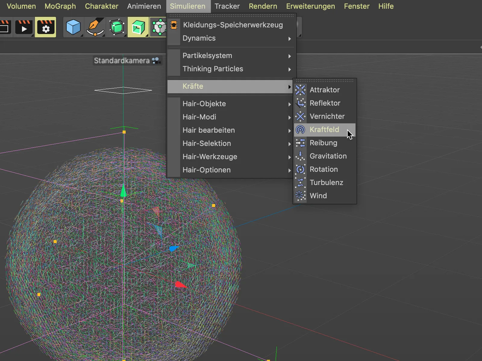Screen dimensions: 482x361
Task: Choose Wind from the Kräfte submenu
Action: [325, 196]
